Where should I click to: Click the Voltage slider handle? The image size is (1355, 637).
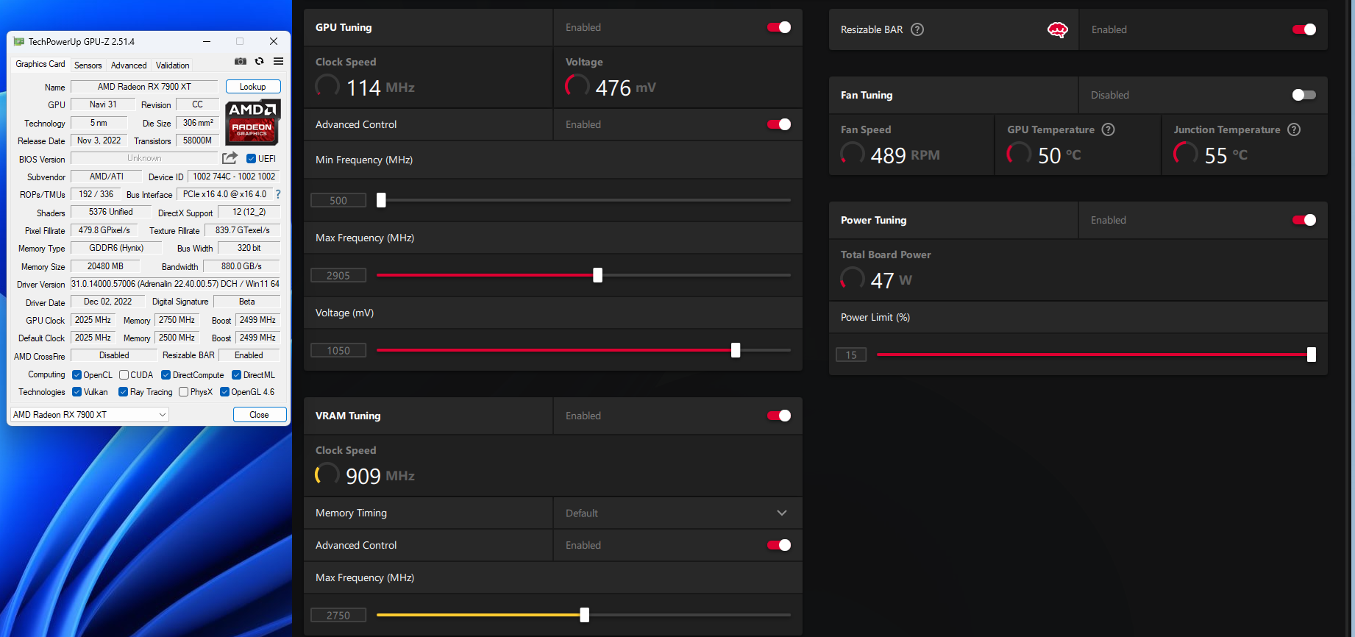[736, 350]
